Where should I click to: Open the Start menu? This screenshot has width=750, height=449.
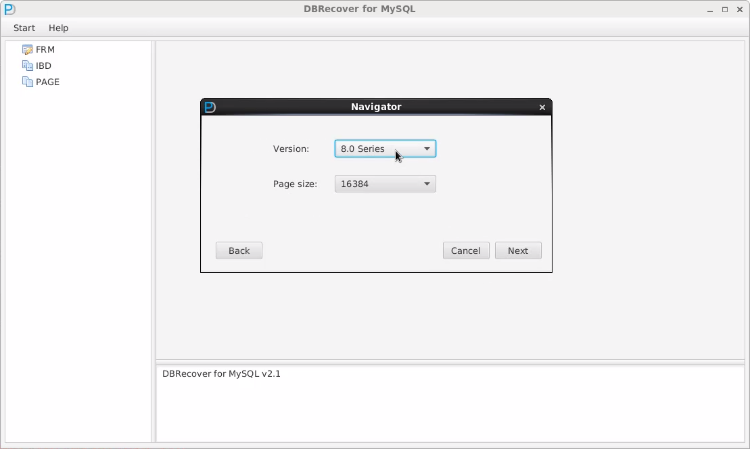pos(24,28)
